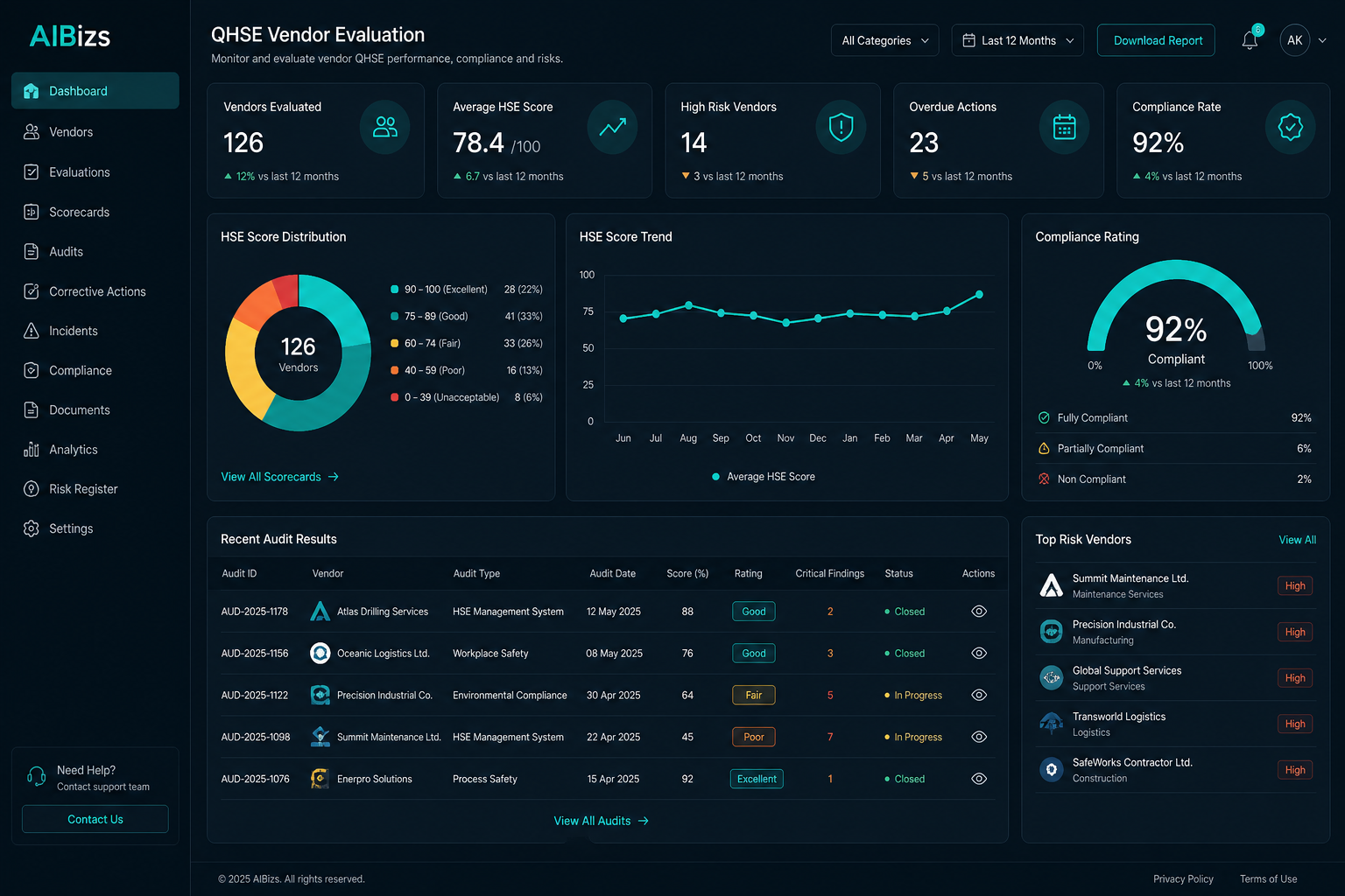Click the Non Compliant cross icon
Image resolution: width=1345 pixels, height=896 pixels.
[1044, 479]
